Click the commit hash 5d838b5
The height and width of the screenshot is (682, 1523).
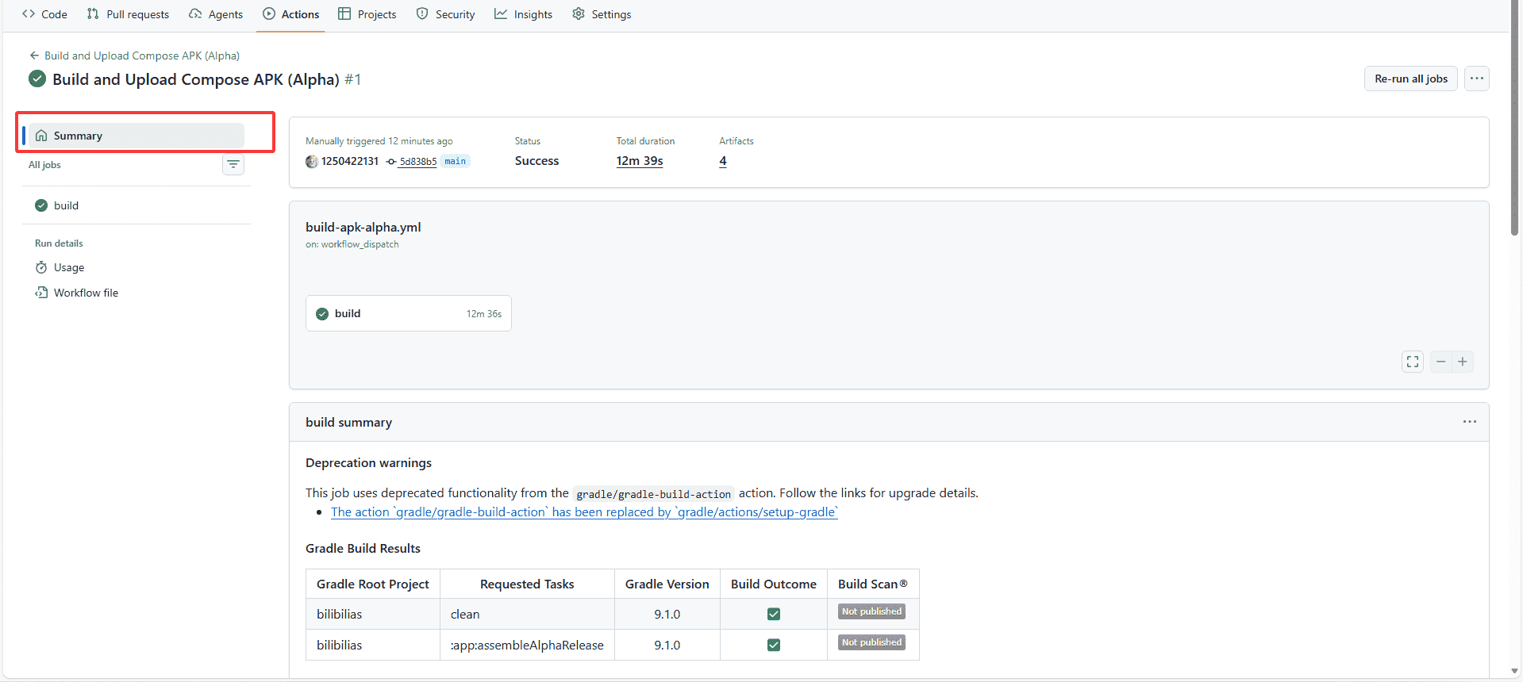[x=417, y=162]
